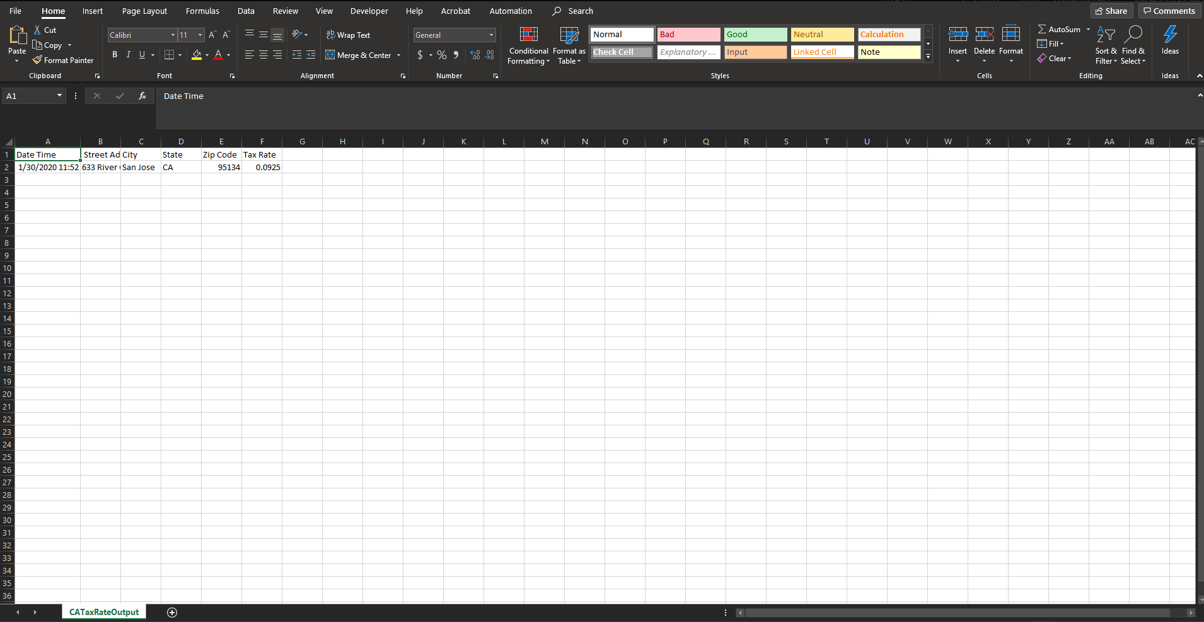
Task: Open the Comments button
Action: (1169, 11)
